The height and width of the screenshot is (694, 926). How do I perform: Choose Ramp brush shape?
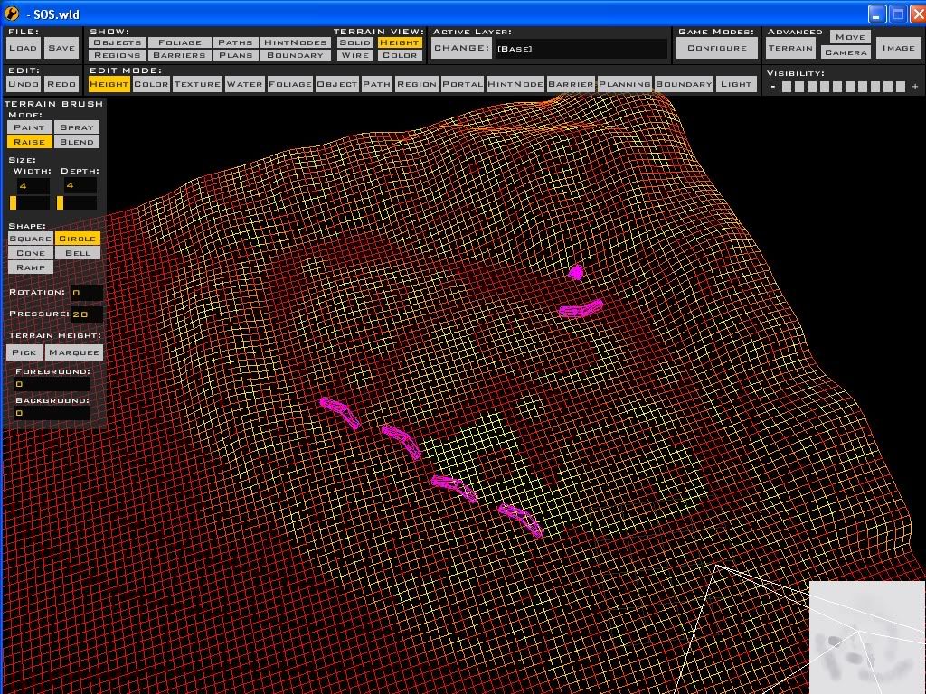30,267
